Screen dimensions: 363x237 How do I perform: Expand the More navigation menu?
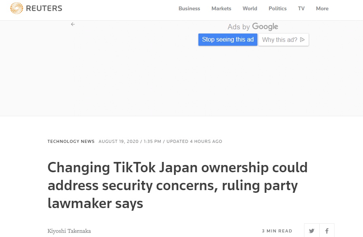(x=322, y=8)
